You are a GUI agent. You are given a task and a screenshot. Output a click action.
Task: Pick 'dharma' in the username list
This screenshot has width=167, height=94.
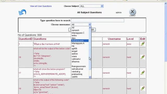[80, 62]
